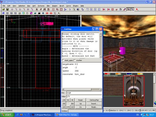The width and height of the screenshot is (156, 117).
Task: Click the Select Inside icon
Action: point(48,9)
